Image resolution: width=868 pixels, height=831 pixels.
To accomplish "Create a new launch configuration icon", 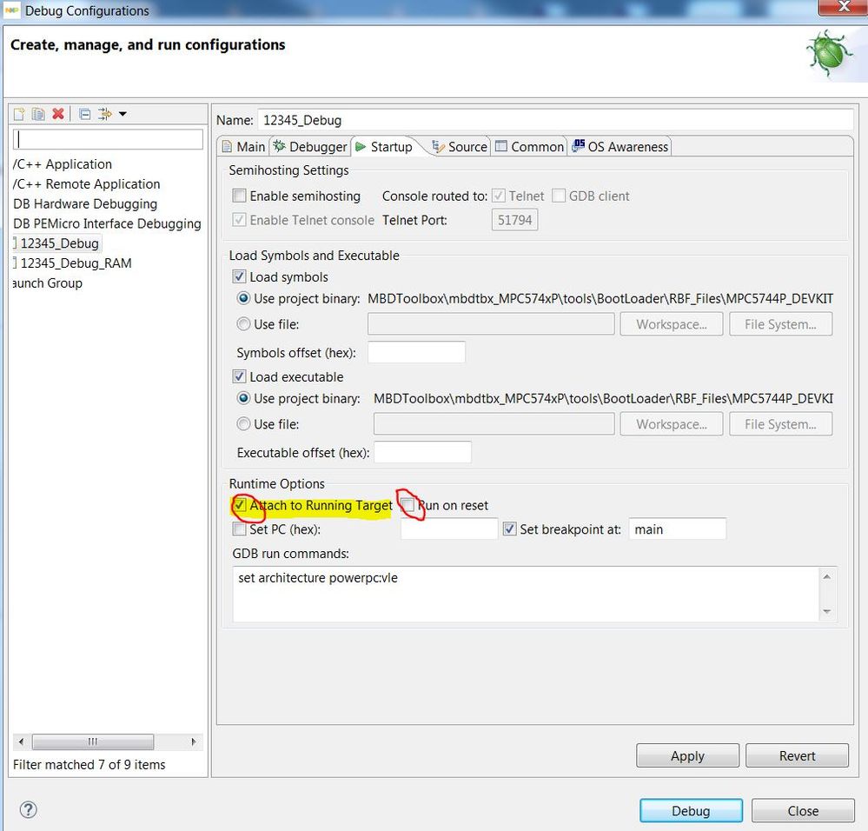I will (19, 114).
